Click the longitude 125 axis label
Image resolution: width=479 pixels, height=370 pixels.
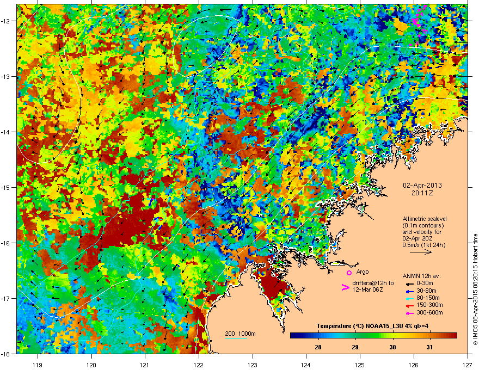[x=360, y=365]
